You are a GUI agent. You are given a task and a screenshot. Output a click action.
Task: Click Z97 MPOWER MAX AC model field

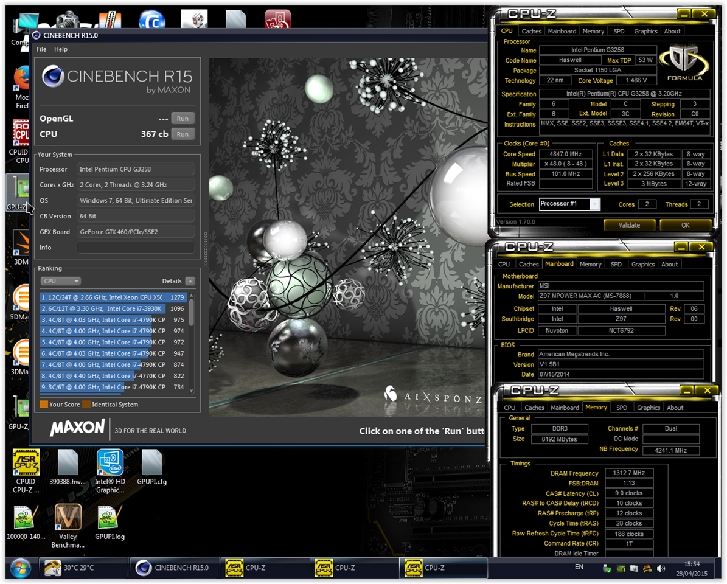tap(591, 296)
